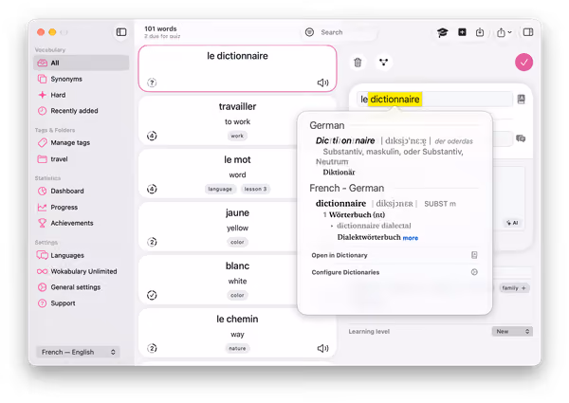Delete word with trash icon
The width and height of the screenshot is (569, 403).
[x=358, y=63]
